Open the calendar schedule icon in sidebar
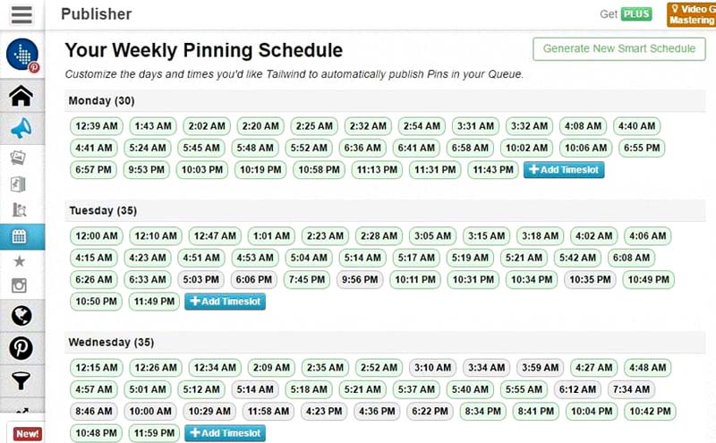Viewport: 716px width, 443px height. [x=19, y=236]
